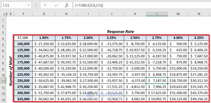This screenshot has width=211, height=103.
Task: Select row 3 header
Action: click(x=3, y=32)
